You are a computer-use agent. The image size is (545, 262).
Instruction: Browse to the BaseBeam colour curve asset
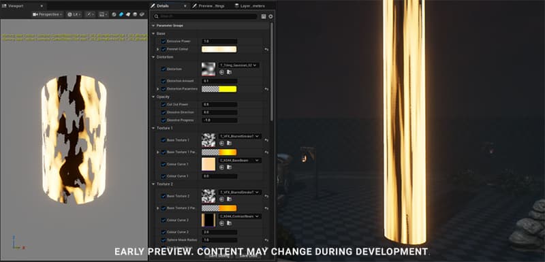tap(229, 167)
